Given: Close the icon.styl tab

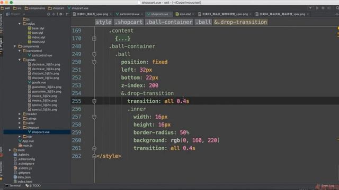Looking at the screenshot, I should (x=193, y=14).
